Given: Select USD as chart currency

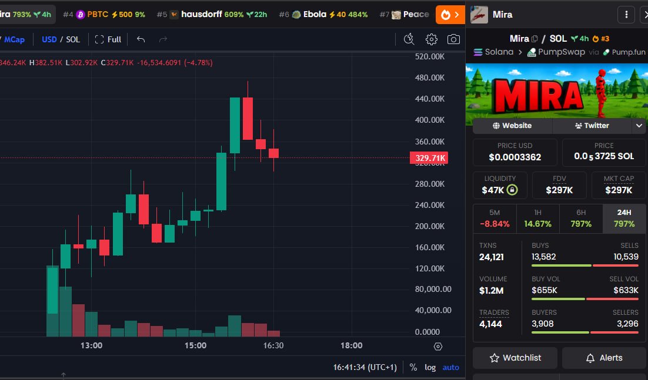Looking at the screenshot, I should click(49, 39).
